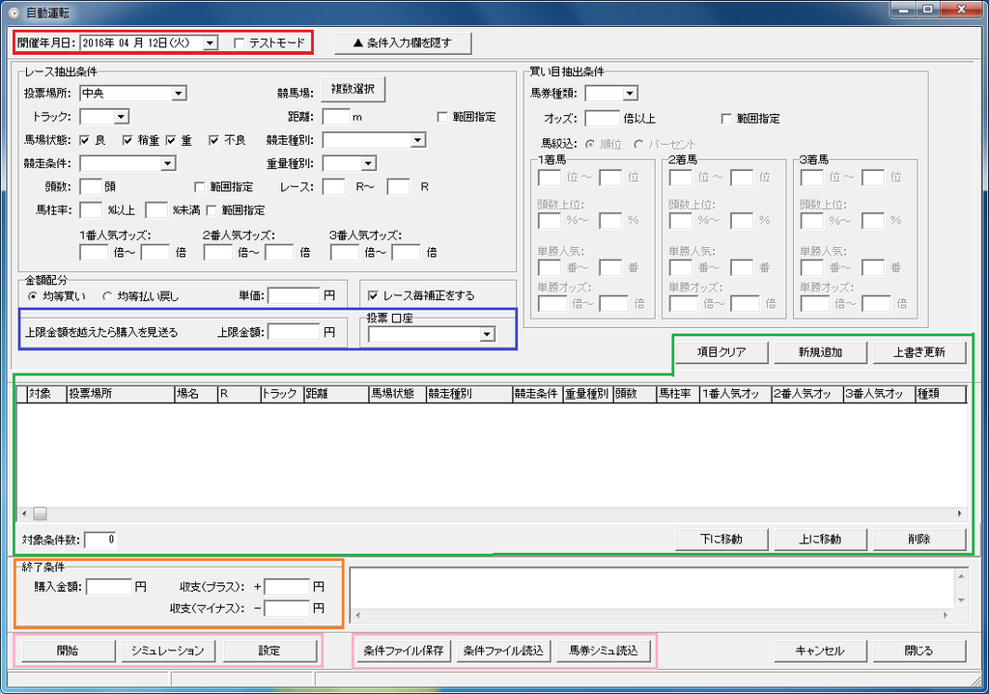Screen dimensions: 989x694
Task: Click the 複数選択 button for 競馬場
Action: click(353, 90)
